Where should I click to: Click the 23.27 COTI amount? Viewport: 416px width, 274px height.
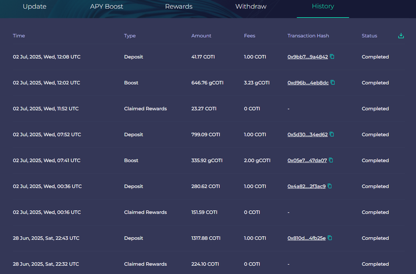pos(204,109)
